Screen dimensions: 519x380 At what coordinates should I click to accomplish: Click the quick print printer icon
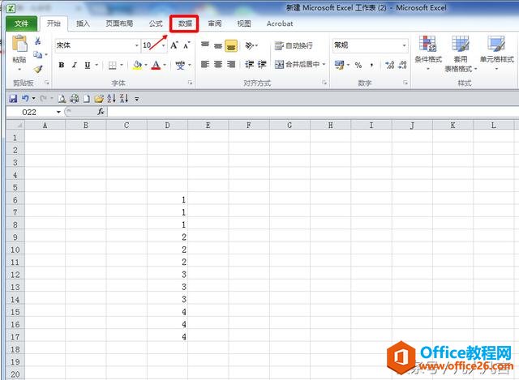pyautogui.click(x=74, y=98)
